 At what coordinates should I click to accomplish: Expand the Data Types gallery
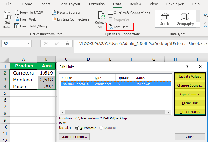click(x=198, y=25)
